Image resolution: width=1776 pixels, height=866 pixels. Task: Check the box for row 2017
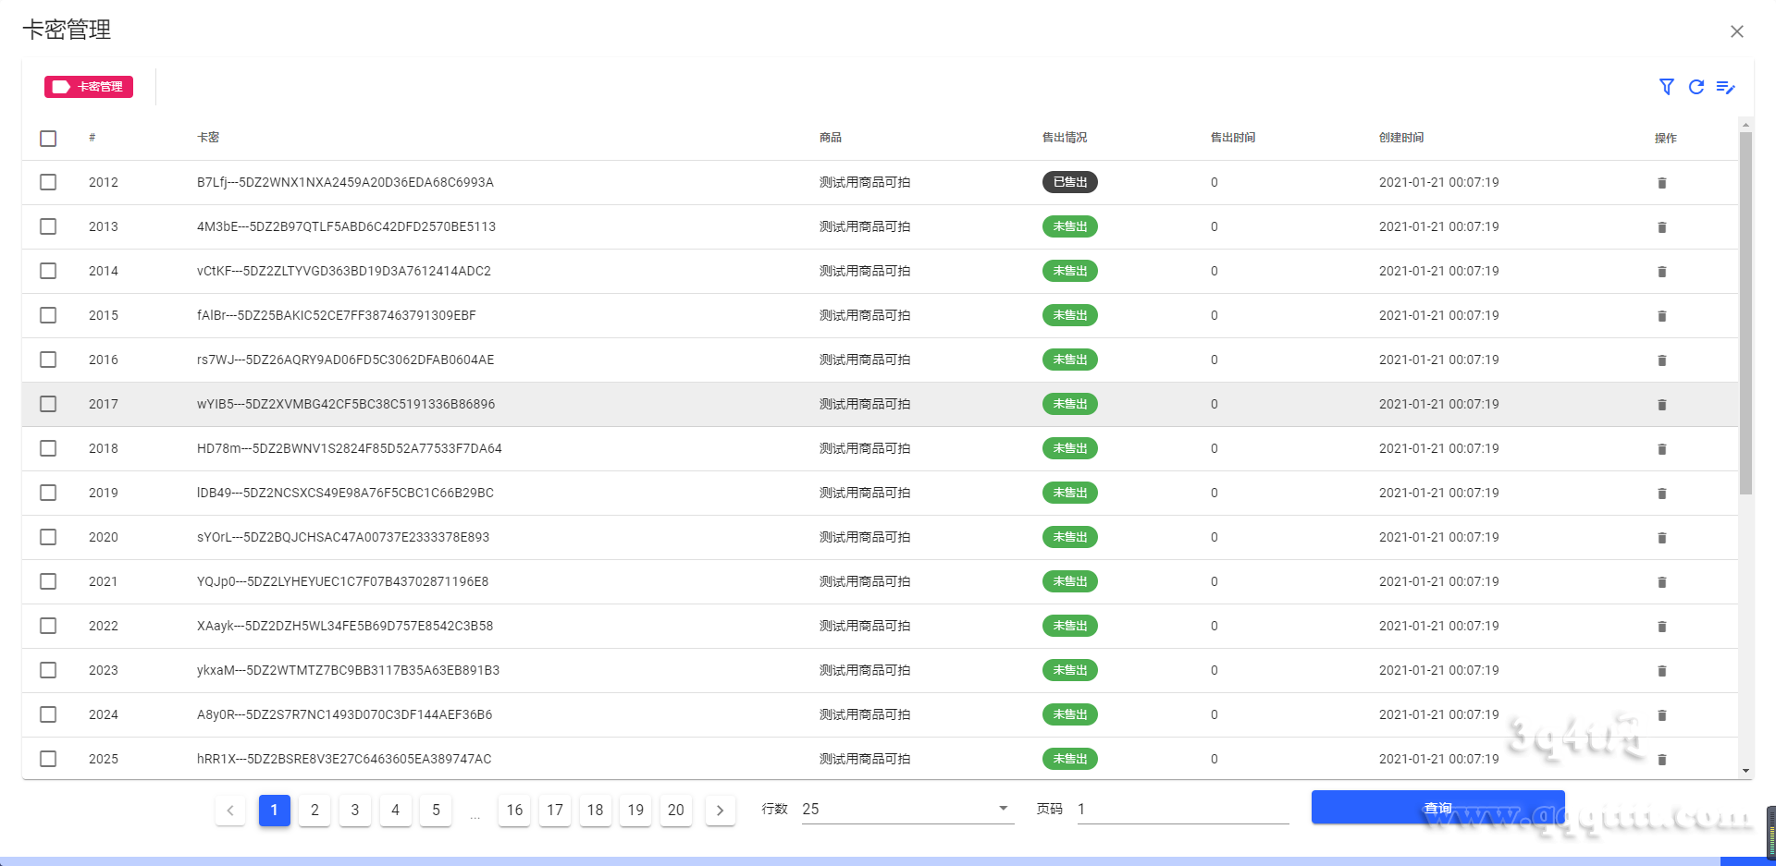coord(48,404)
